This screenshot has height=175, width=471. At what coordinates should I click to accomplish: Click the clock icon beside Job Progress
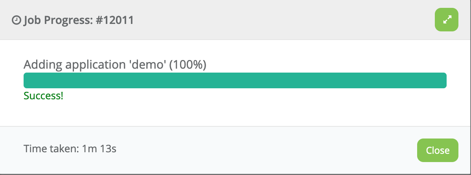click(16, 20)
